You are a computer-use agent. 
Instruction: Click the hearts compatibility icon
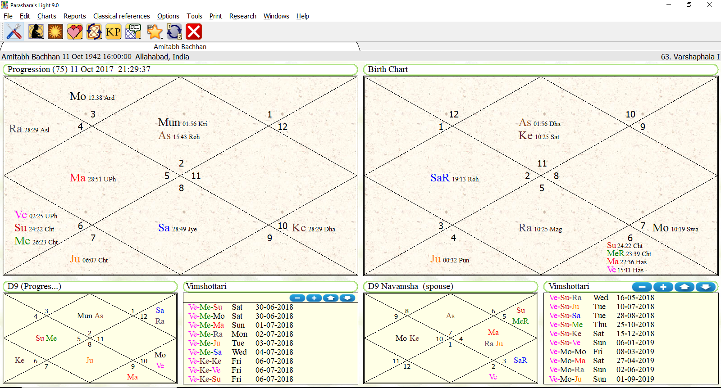(x=74, y=32)
